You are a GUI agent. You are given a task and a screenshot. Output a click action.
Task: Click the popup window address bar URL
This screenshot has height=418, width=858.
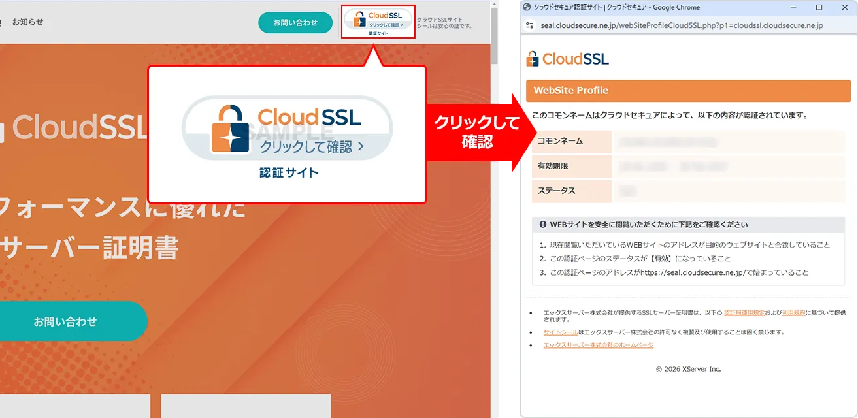click(x=682, y=25)
